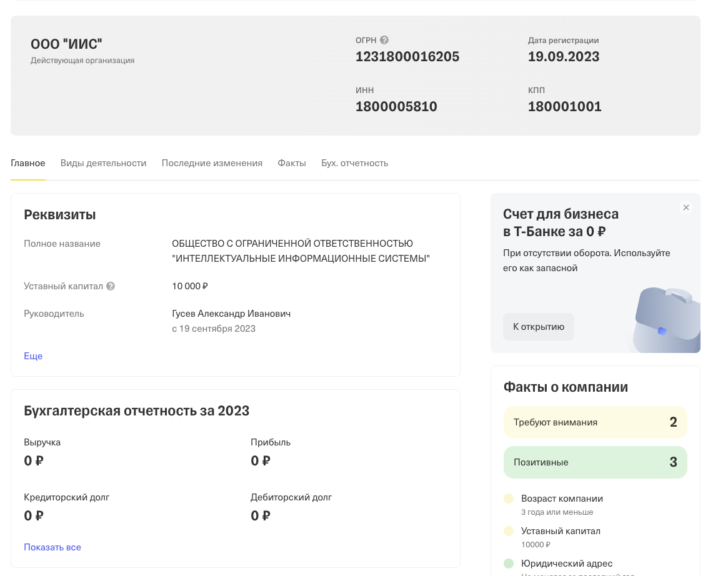Click the yellow dot next to Уставный капитал fact
Image resolution: width=703 pixels, height=576 pixels.
tap(509, 531)
